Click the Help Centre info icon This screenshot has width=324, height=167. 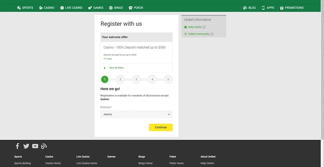tap(185, 27)
